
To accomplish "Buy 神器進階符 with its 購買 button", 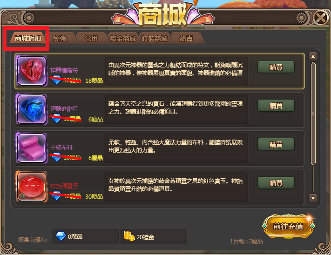I will (276, 67).
